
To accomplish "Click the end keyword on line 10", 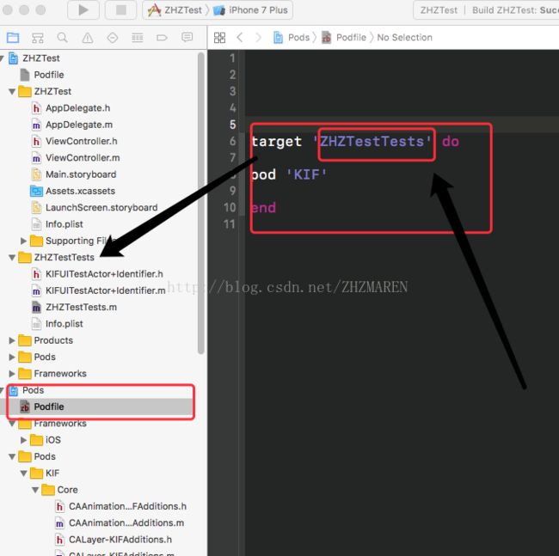I will point(263,208).
